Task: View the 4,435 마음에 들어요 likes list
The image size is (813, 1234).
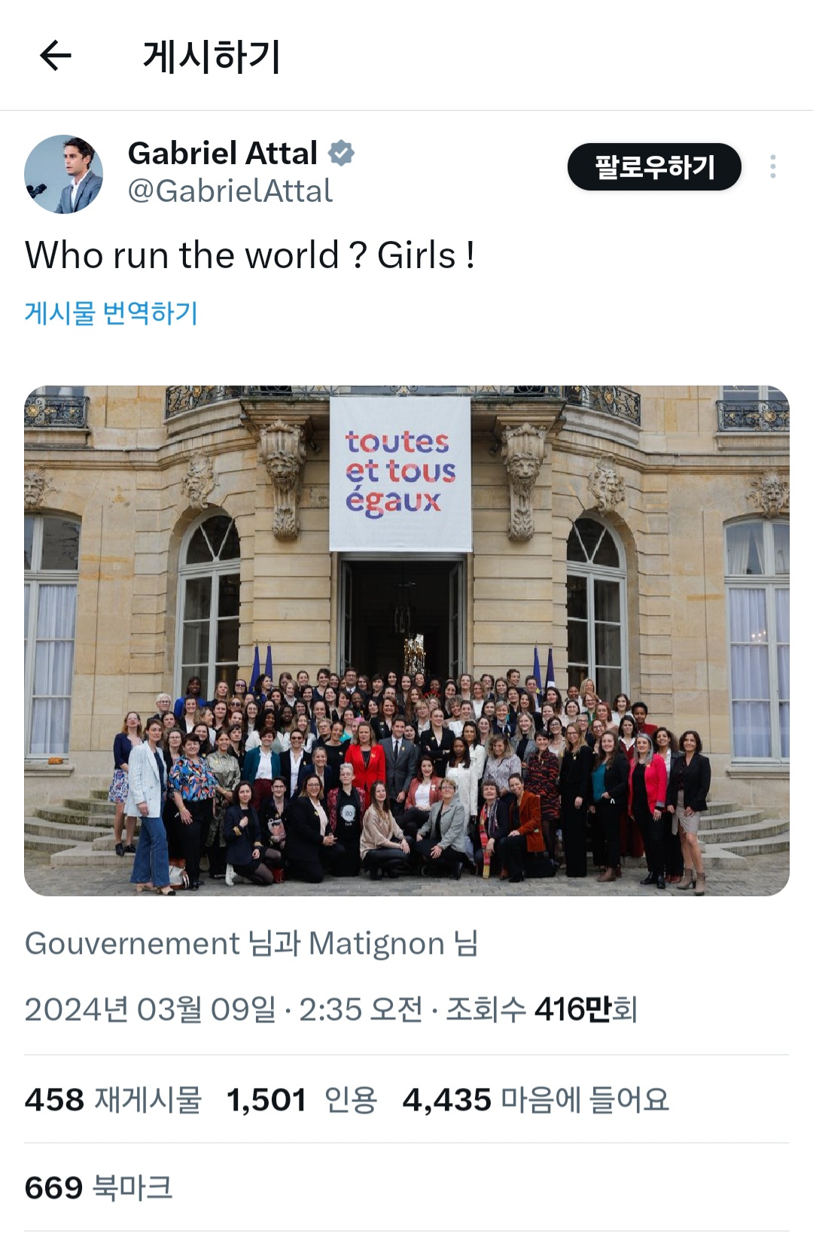Action: [x=536, y=1099]
